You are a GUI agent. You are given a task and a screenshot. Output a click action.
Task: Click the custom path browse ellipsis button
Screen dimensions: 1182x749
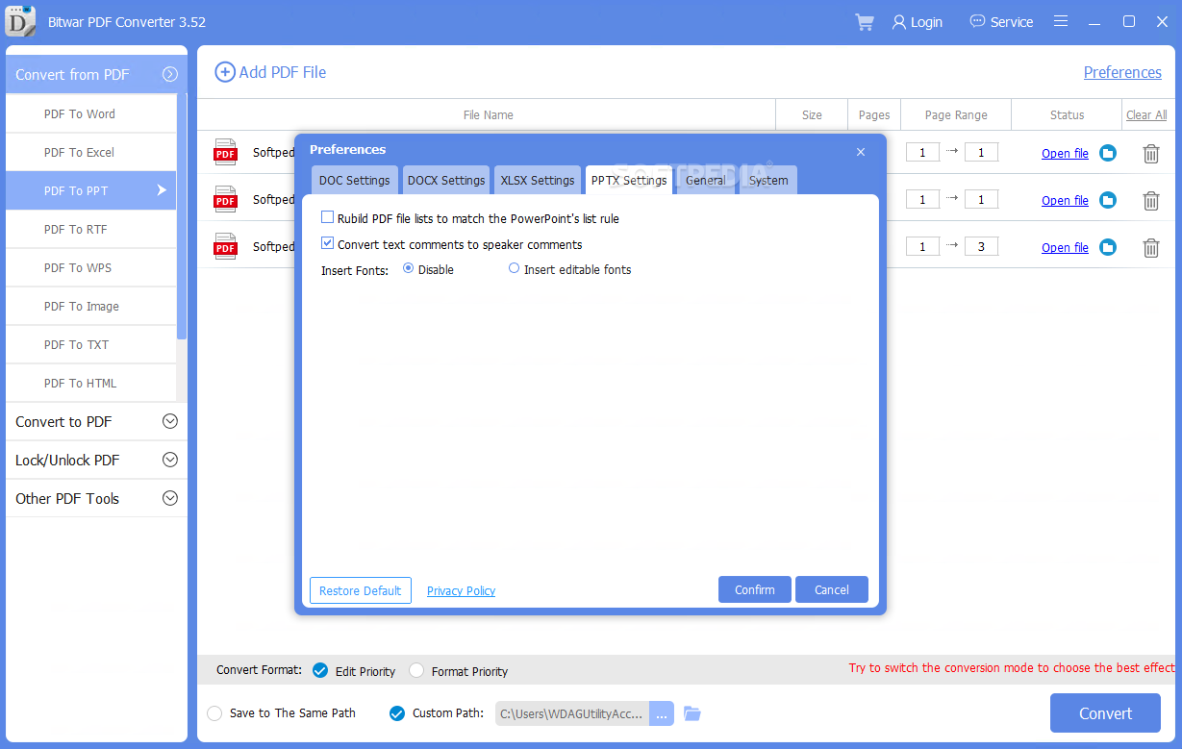(x=662, y=713)
